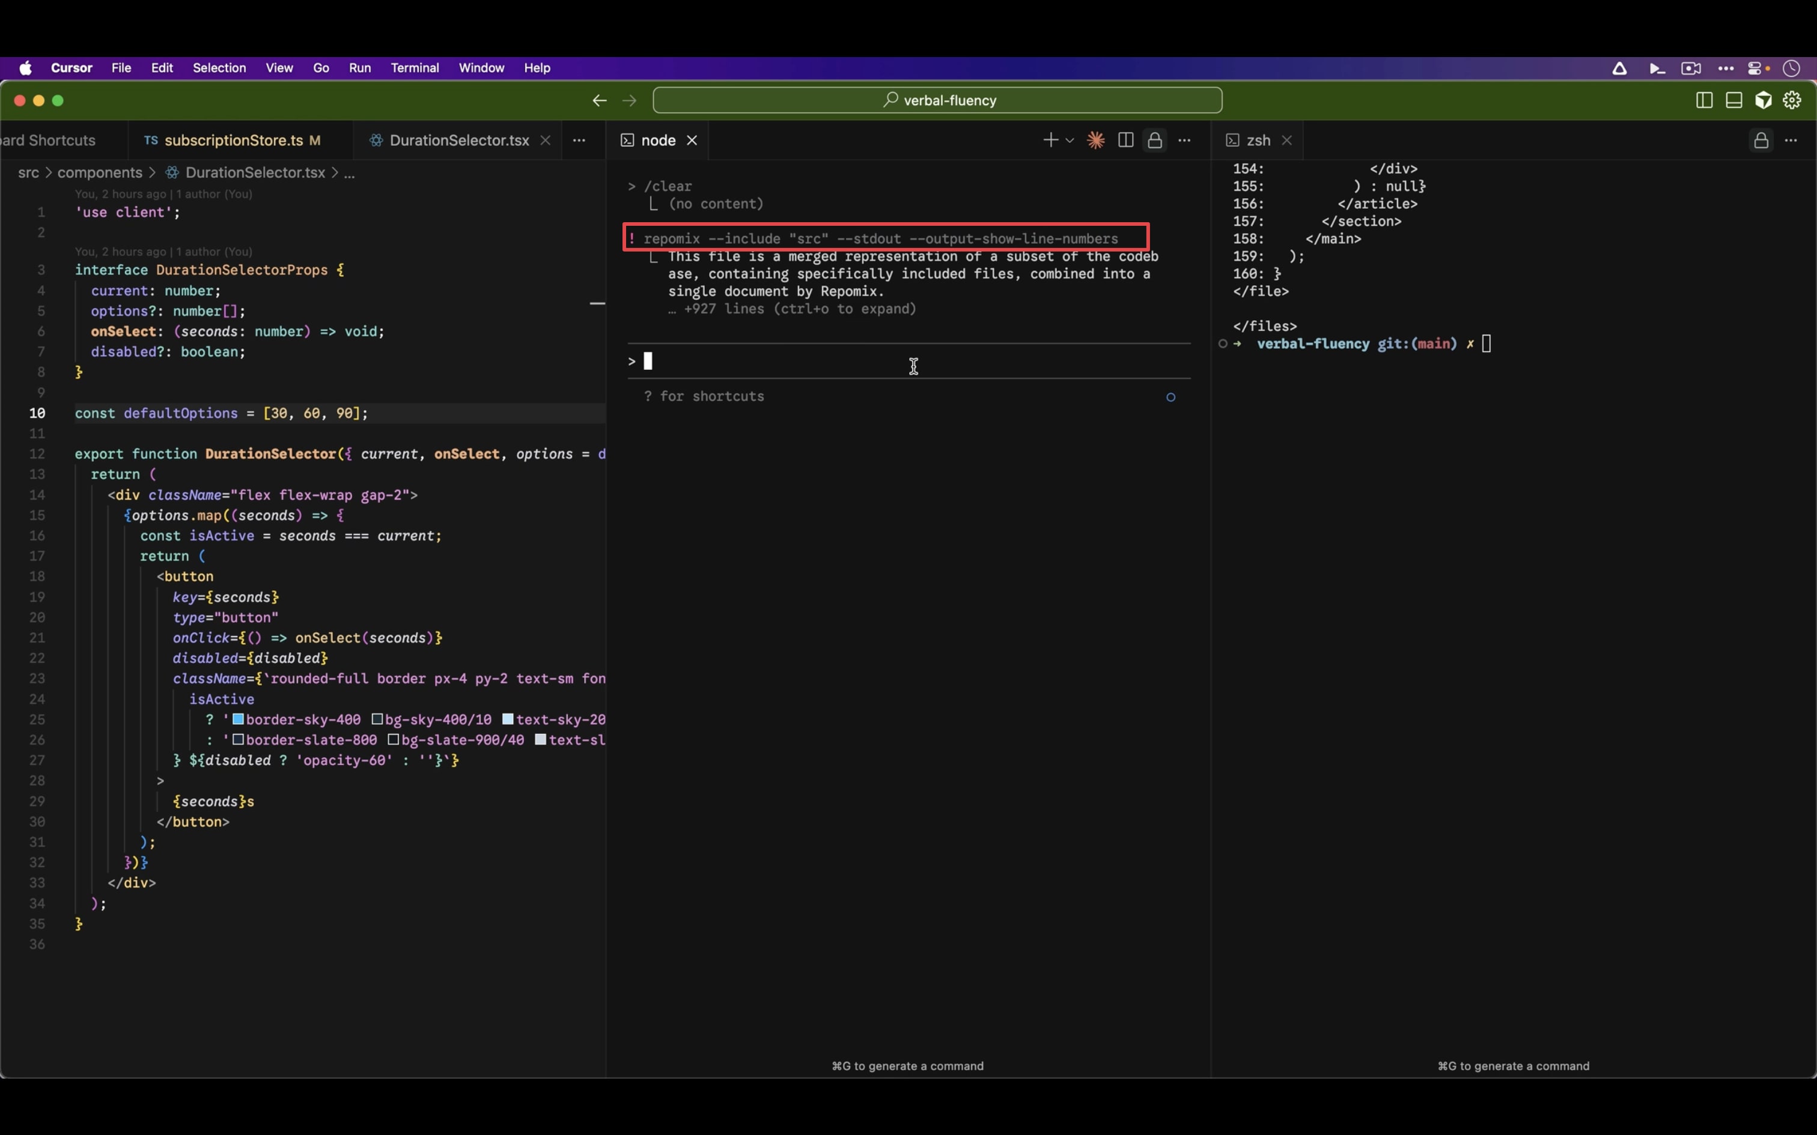Image resolution: width=1817 pixels, height=1135 pixels.
Task: Open the Cursor cube icon in title bar
Action: pos(1763,101)
